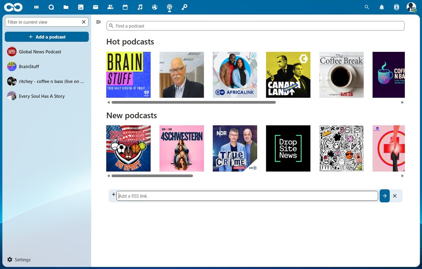Show notifications bell
This screenshot has width=422, height=269.
click(x=382, y=7)
